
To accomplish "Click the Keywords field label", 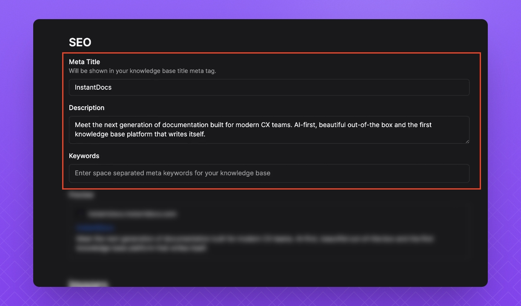I will tap(84, 156).
